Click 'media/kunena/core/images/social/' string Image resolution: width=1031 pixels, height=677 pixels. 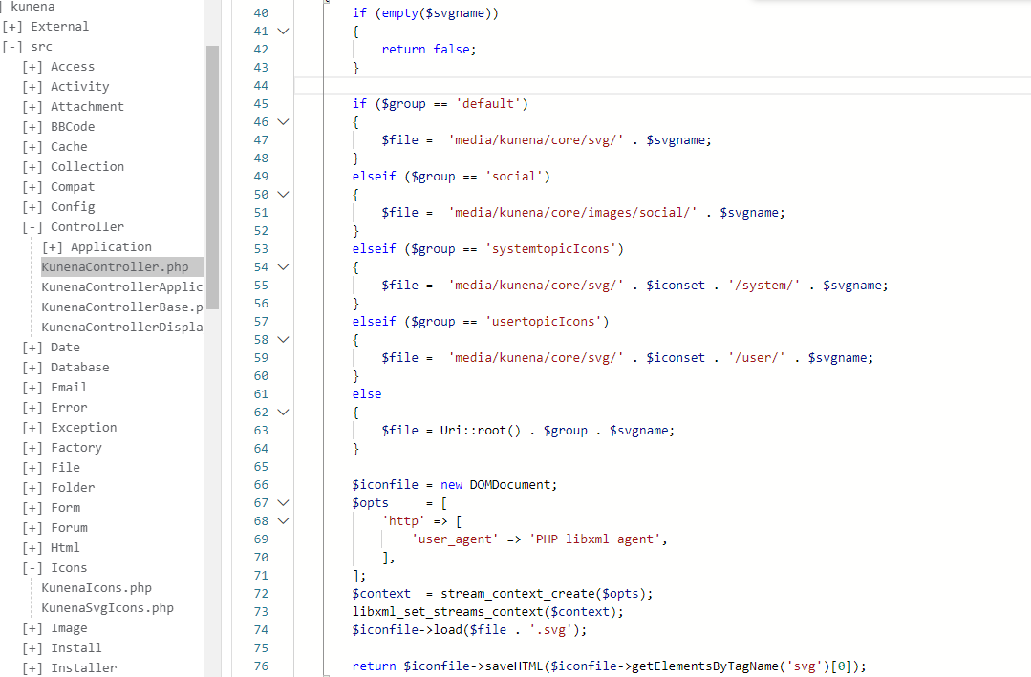coord(572,213)
